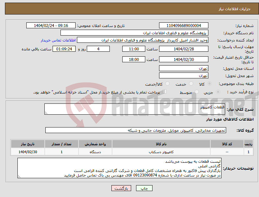Click the quantity cell showing 1
The width and height of the screenshot is (259, 197).
coord(61,152)
